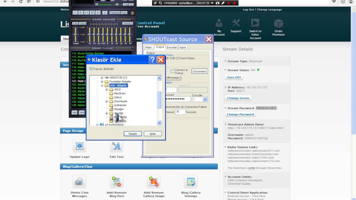Screen dimensions: 356x200
Task: Click the Winamp lightning bolt logo icon
Action: [132, 13]
